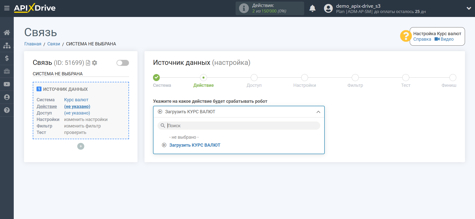
Task: Click the Действия usage counter panel
Action: pos(270,8)
